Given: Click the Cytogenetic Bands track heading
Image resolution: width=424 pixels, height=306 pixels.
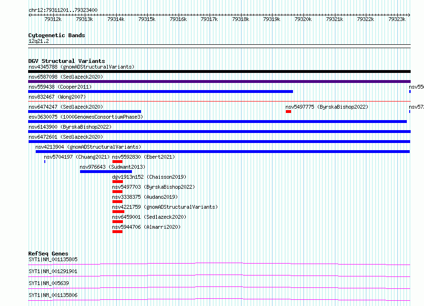Looking at the screenshot, I should 57,35.
